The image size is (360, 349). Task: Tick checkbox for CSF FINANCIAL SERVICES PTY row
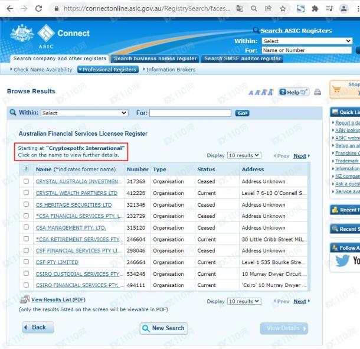click(26, 250)
